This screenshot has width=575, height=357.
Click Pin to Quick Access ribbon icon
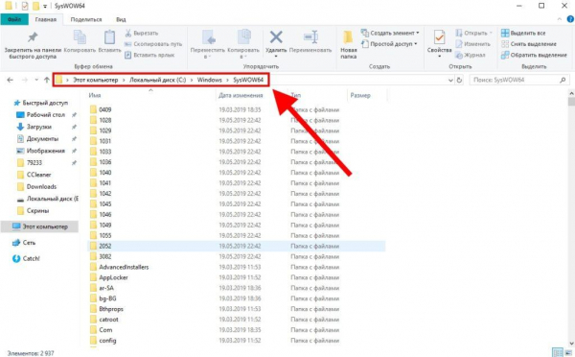(33, 37)
